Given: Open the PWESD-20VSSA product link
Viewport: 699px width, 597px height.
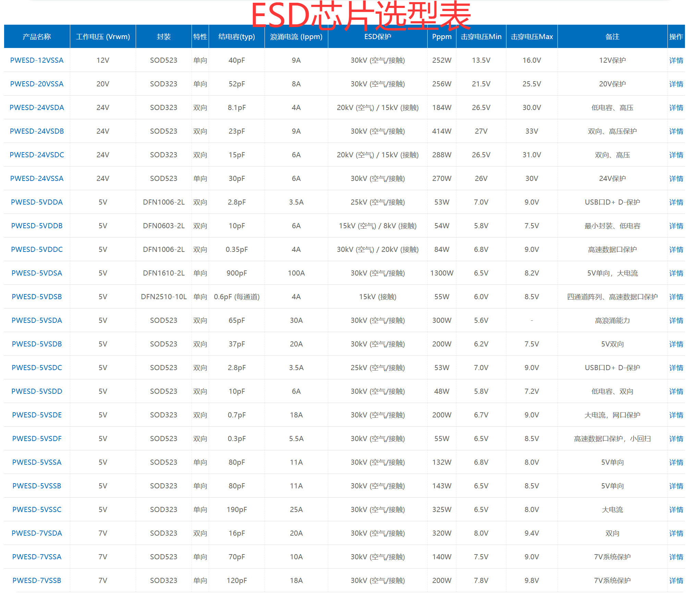Looking at the screenshot, I should click(x=37, y=84).
